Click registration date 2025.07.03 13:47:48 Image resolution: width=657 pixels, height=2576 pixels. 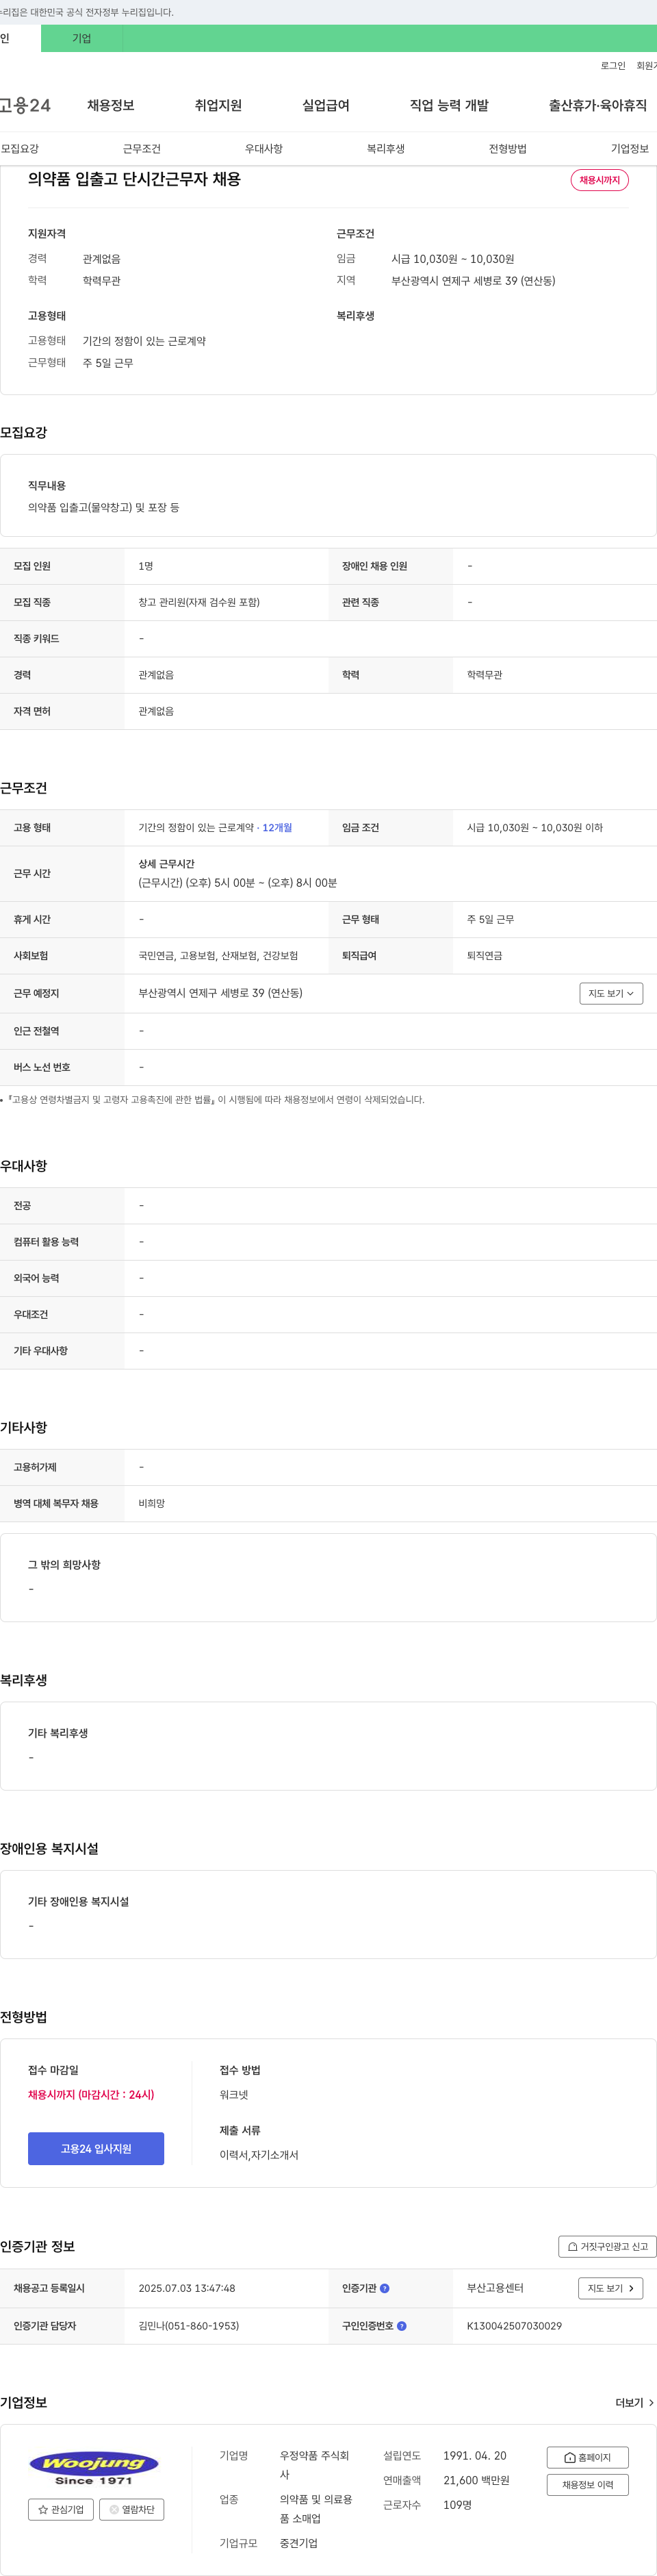pos(187,2288)
